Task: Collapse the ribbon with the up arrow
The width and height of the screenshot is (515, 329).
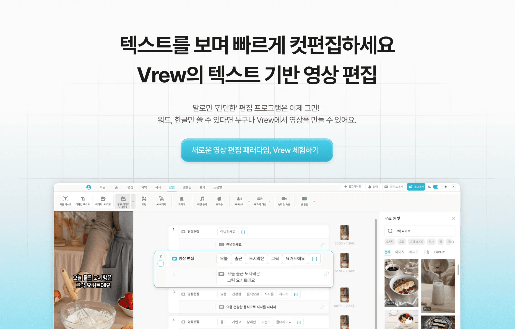Action: [x=453, y=187]
